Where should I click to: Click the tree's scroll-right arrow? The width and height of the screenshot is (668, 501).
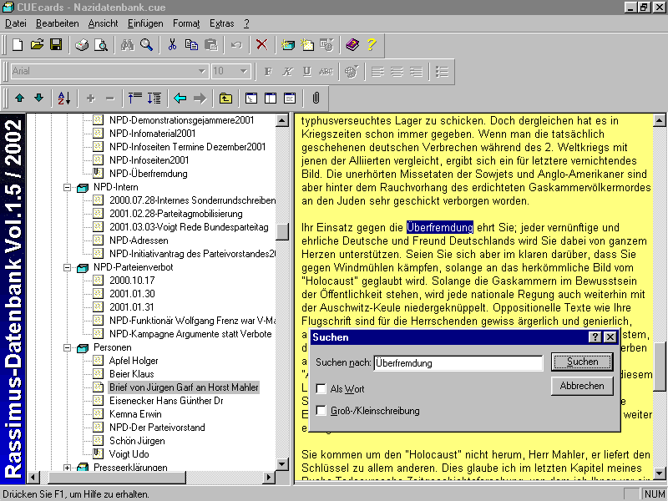tap(268, 477)
